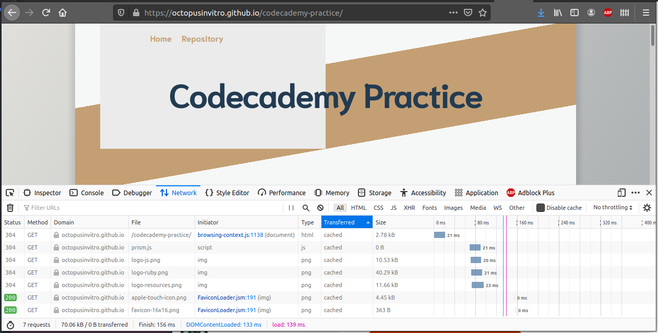
Task: Click the forward navigation arrow
Action: [x=29, y=13]
